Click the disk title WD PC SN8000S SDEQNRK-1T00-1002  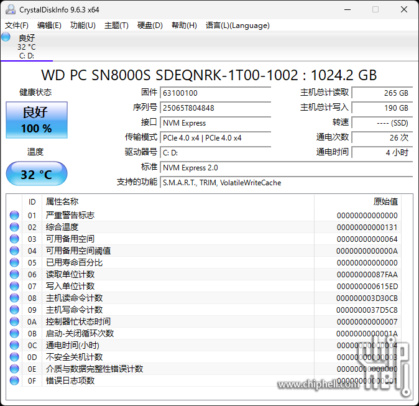(170, 75)
